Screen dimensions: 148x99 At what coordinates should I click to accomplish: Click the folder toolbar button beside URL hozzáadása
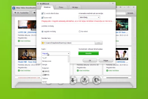34,13
